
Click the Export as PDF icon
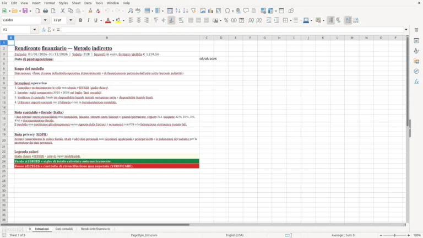37,11
